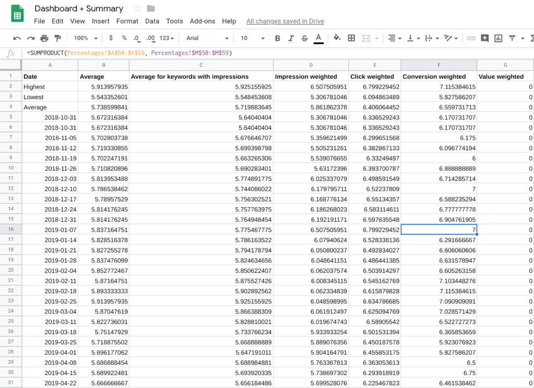Select cell with value 6.175
This screenshot has width=534, height=388.
(x=439, y=138)
